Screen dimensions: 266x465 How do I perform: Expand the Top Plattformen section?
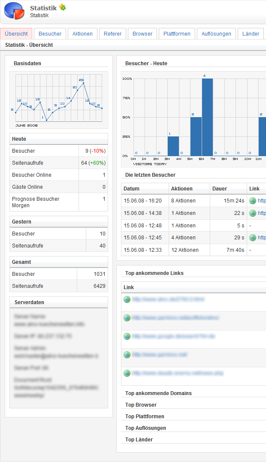tap(145, 417)
